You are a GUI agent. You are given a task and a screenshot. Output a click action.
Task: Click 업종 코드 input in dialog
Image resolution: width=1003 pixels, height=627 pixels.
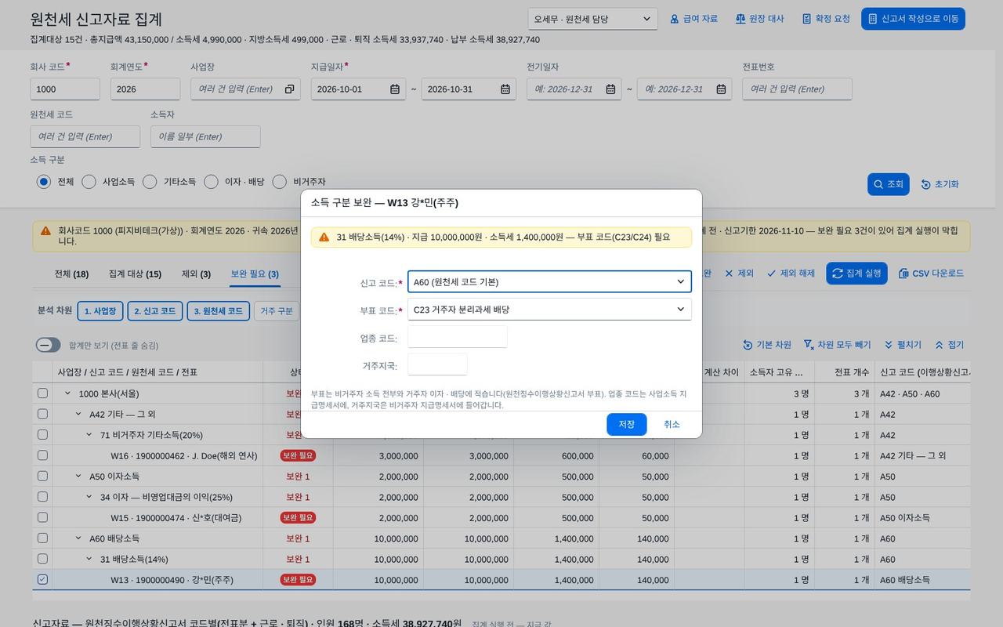pyautogui.click(x=458, y=338)
